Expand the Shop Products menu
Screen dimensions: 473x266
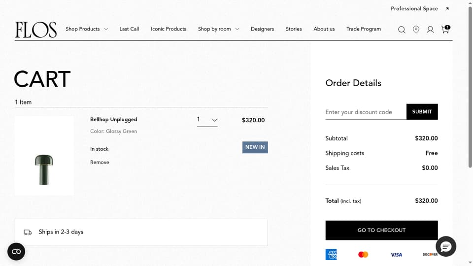point(87,29)
